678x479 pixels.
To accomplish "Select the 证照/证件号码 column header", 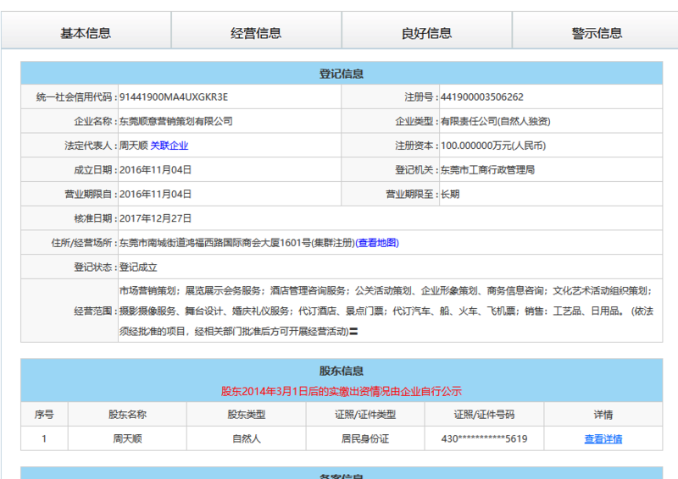I will (x=484, y=415).
